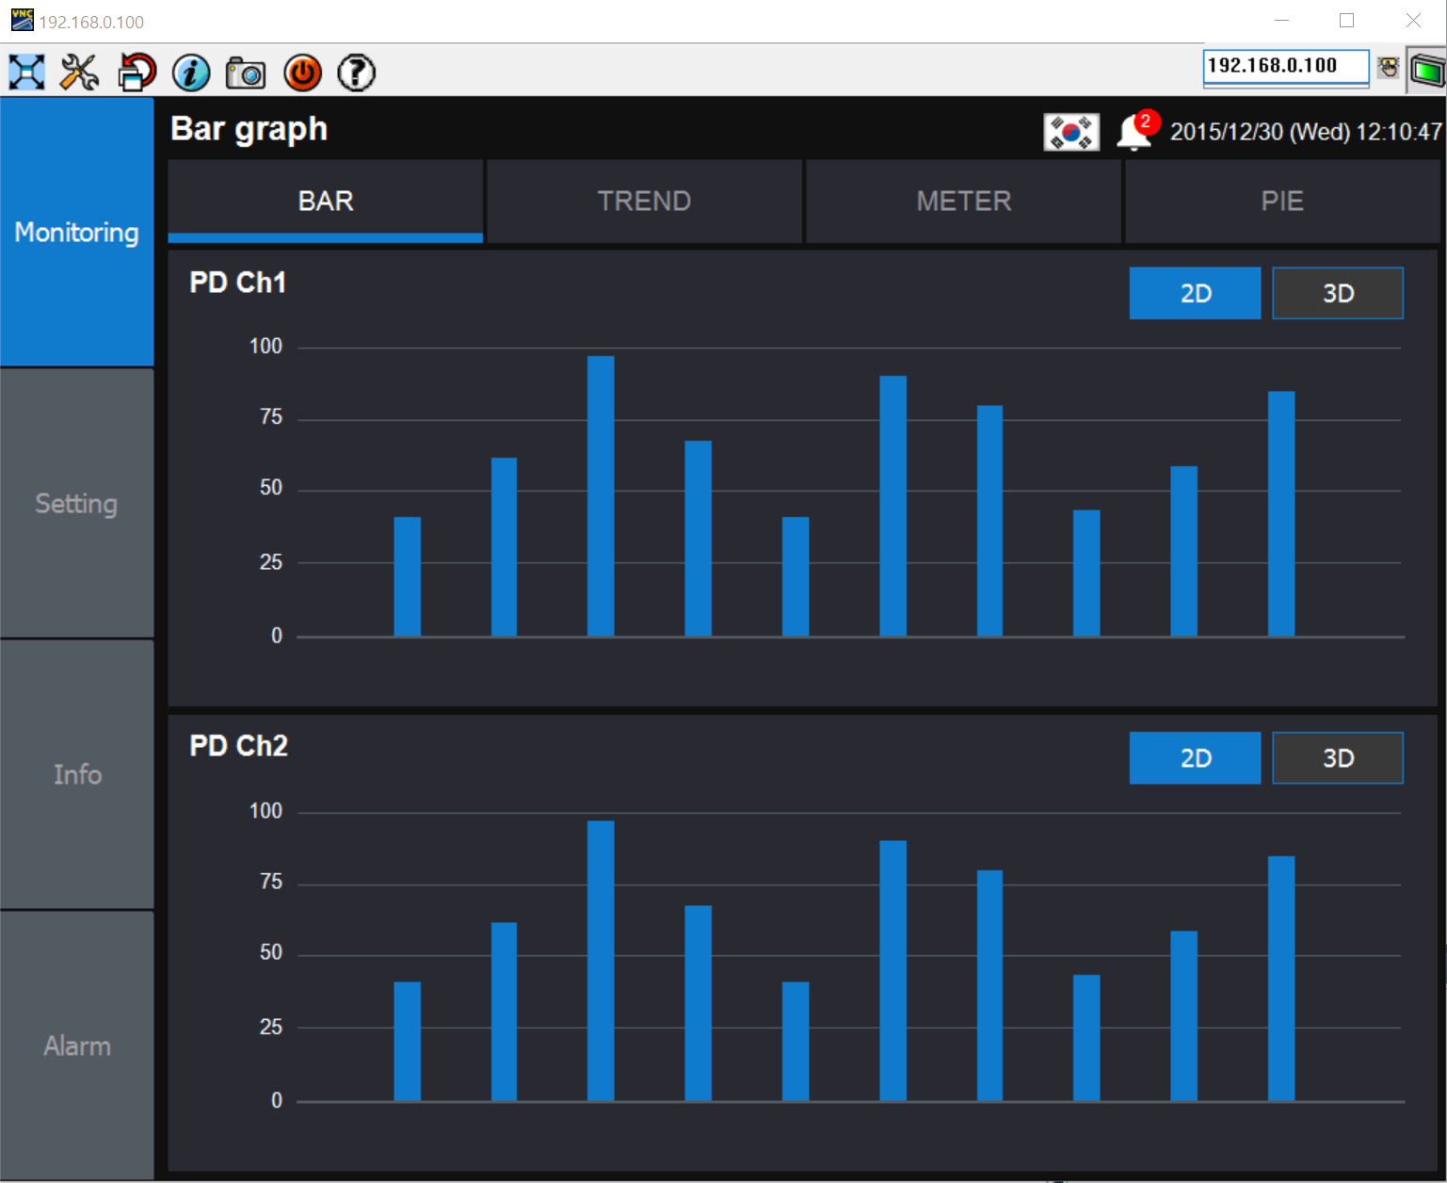The width and height of the screenshot is (1447, 1183).
Task: Take a screenshot with the camera icon
Action: click(245, 72)
